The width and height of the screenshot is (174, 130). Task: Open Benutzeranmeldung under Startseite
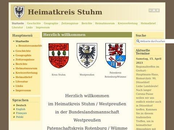click(x=30, y=46)
